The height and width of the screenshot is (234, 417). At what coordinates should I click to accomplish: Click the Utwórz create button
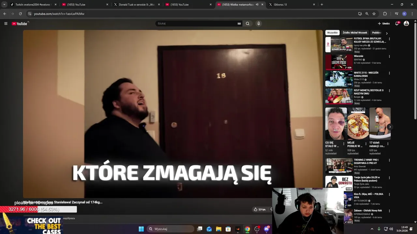pos(384,23)
